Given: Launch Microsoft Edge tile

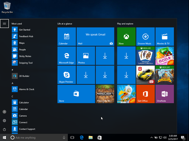Looking at the screenshot, I should [x=67, y=56].
